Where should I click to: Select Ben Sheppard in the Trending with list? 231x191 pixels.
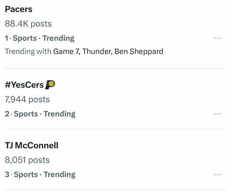[x=139, y=52]
